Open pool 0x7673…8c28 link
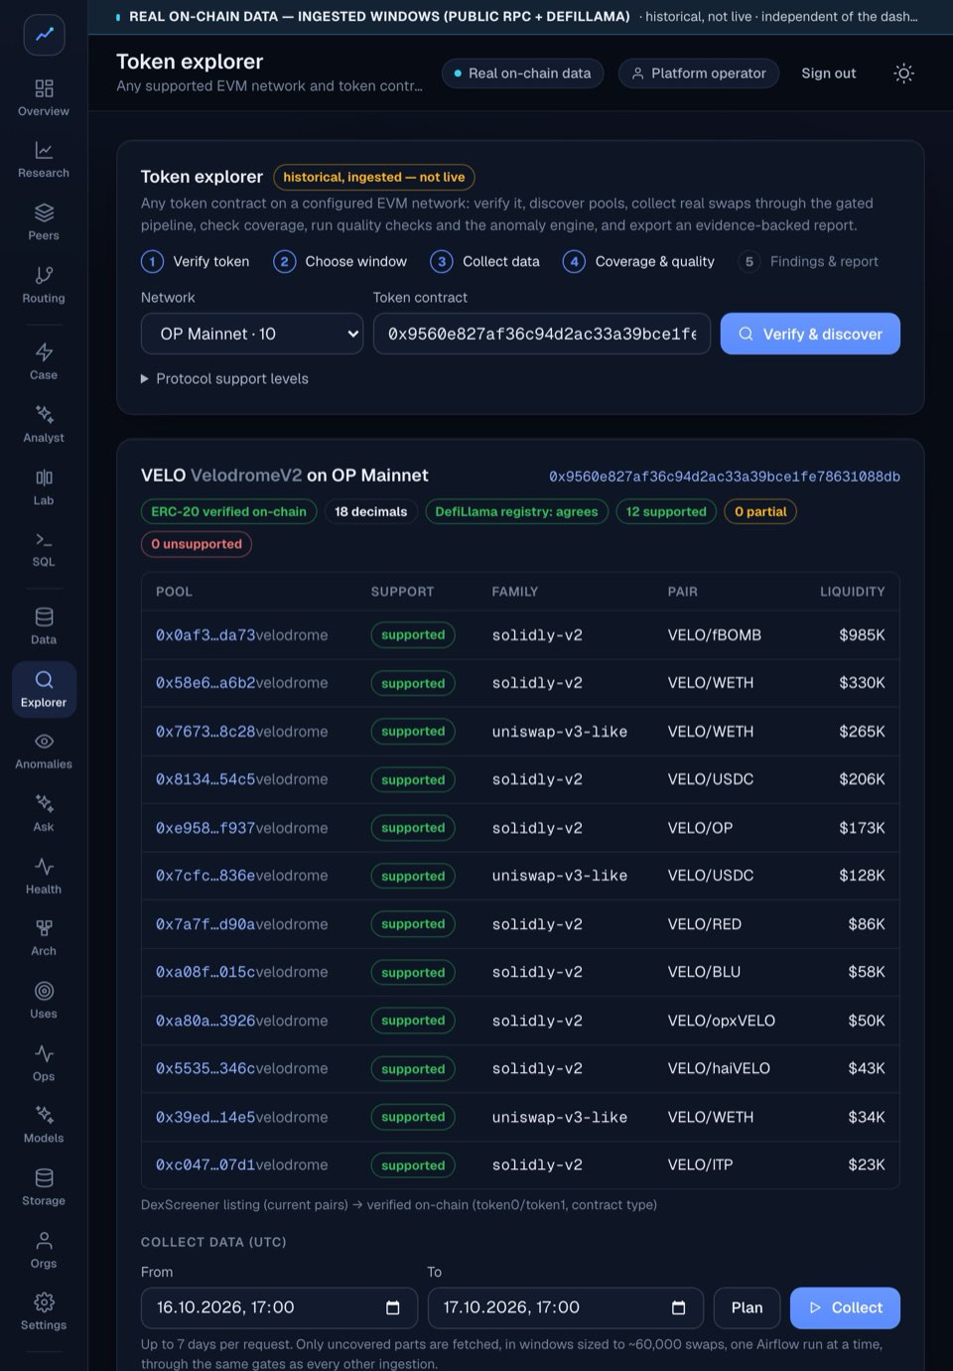Screen dimensions: 953x1371 (205, 732)
